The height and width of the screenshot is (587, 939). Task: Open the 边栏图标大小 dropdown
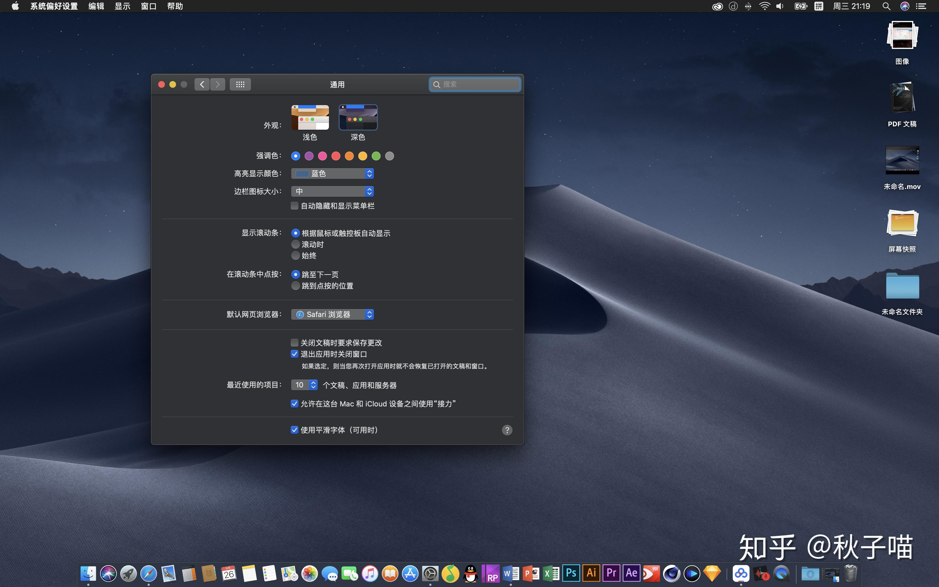333,191
